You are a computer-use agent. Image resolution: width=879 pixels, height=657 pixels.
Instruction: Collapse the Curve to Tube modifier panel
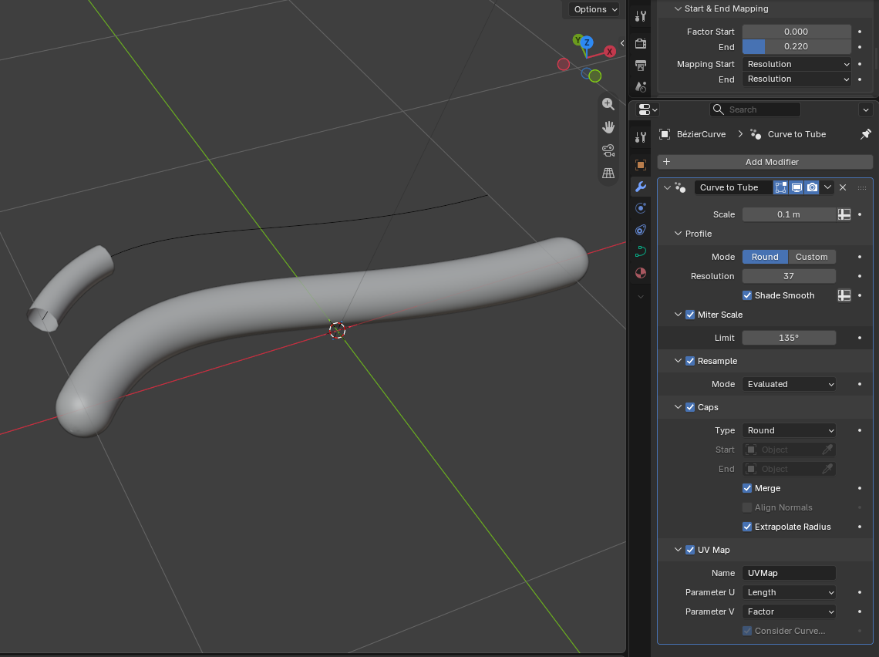667,187
